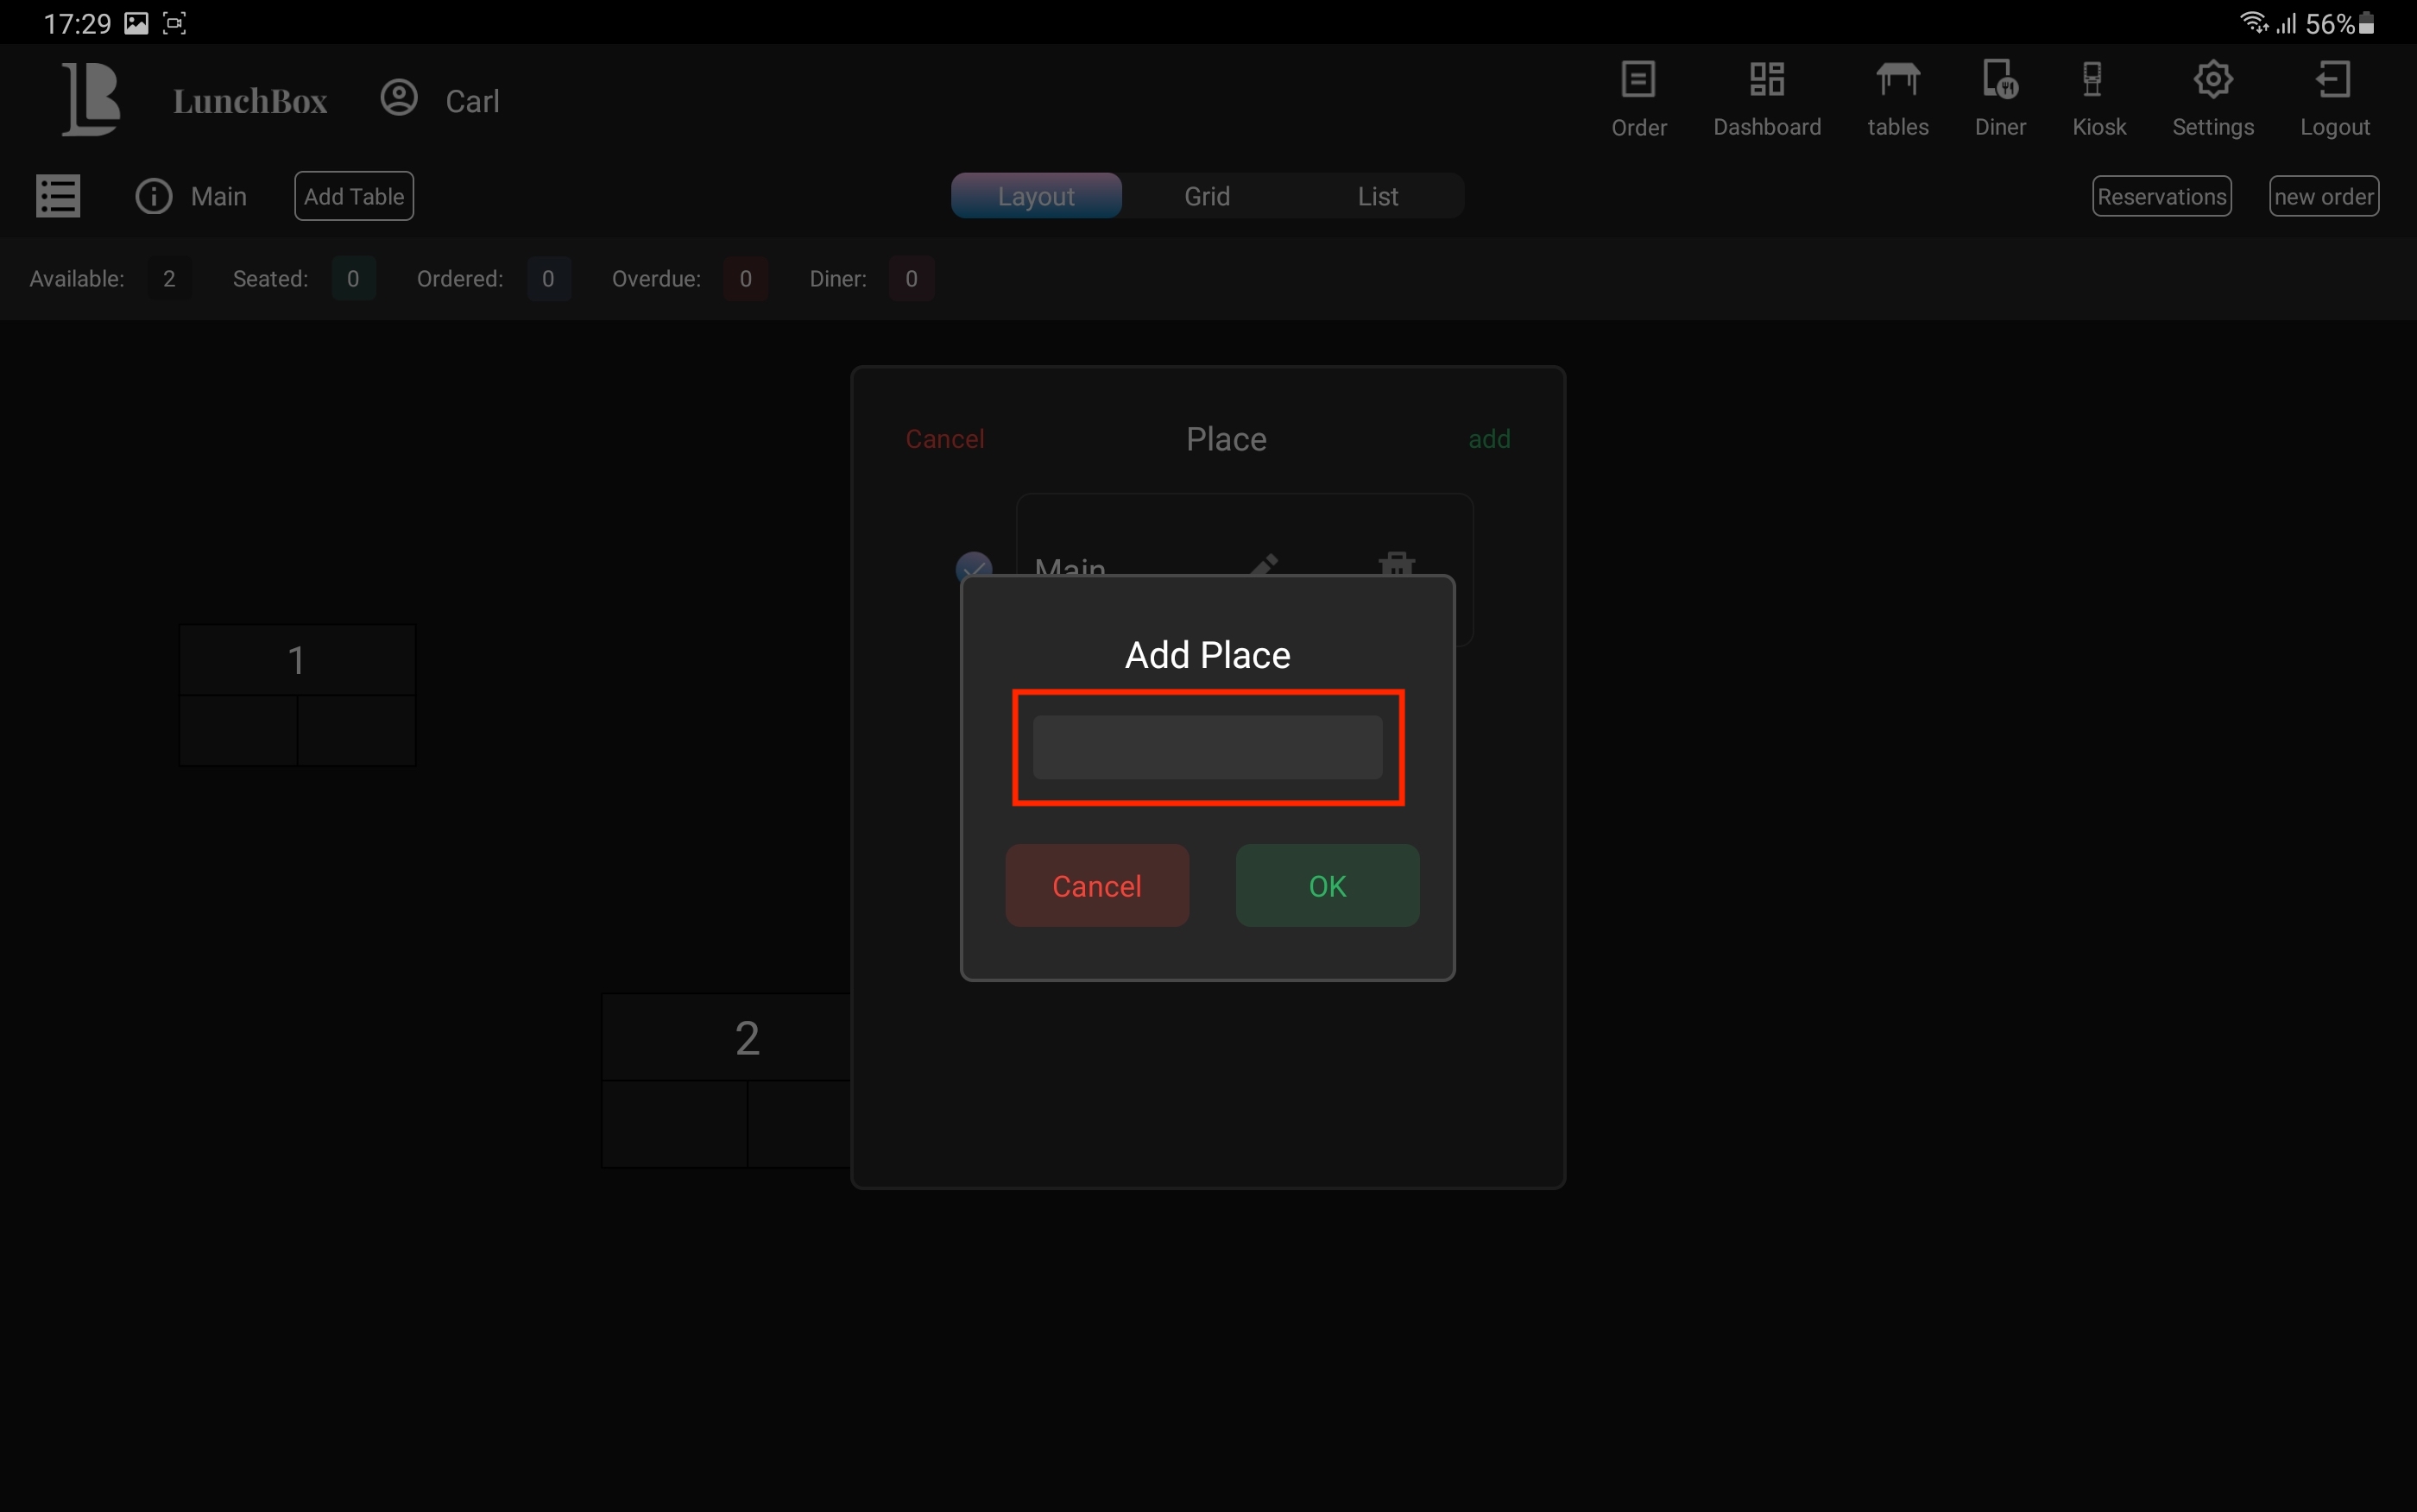The width and height of the screenshot is (2417, 1512).
Task: Switch to the Layout view tab
Action: 1036,196
